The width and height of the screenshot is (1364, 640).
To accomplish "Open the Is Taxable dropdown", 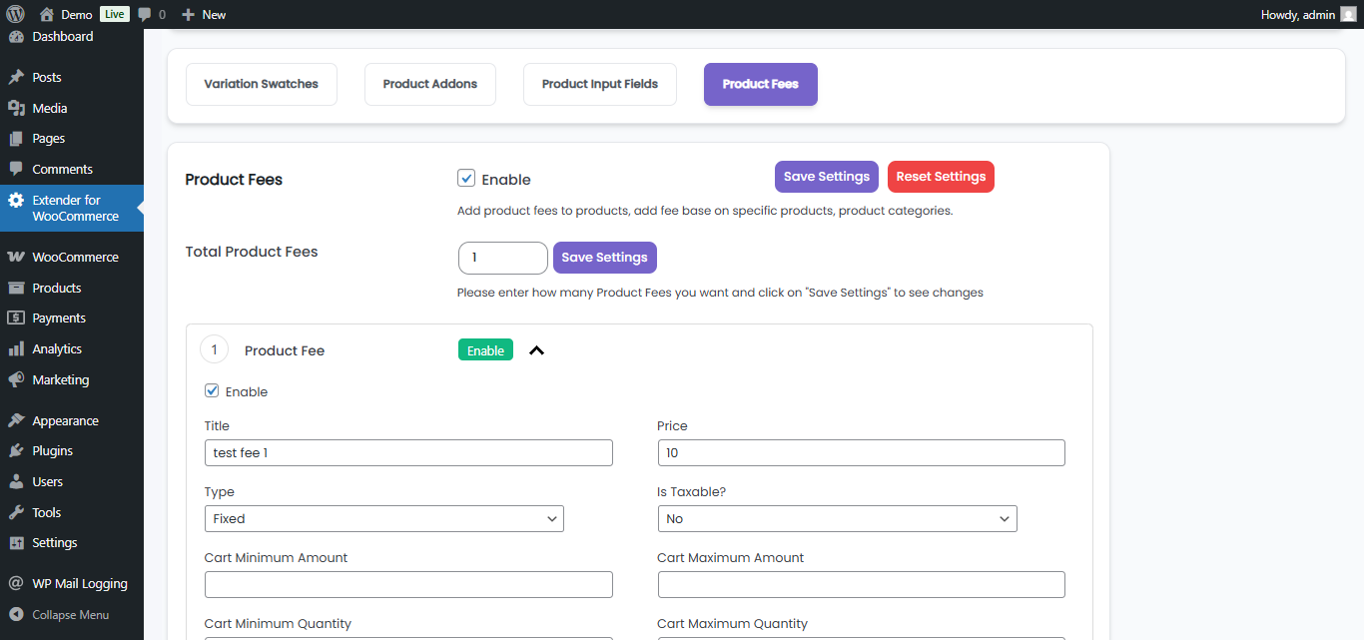I will click(x=837, y=518).
